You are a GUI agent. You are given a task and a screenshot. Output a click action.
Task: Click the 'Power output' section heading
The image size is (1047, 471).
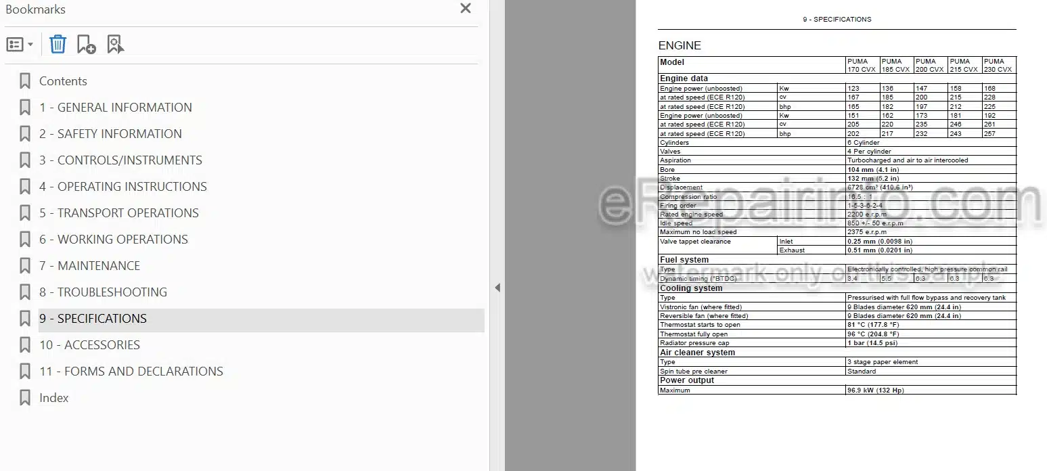pos(687,380)
